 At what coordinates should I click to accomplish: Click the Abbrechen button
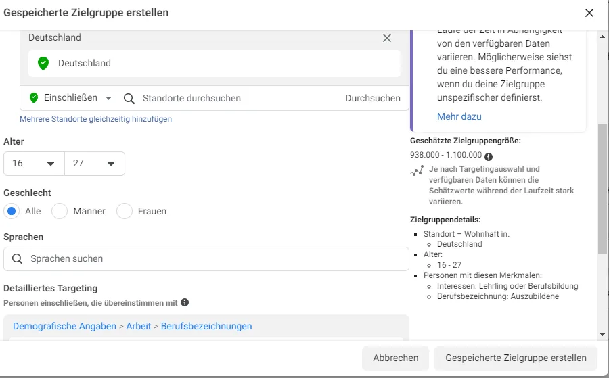pos(395,358)
